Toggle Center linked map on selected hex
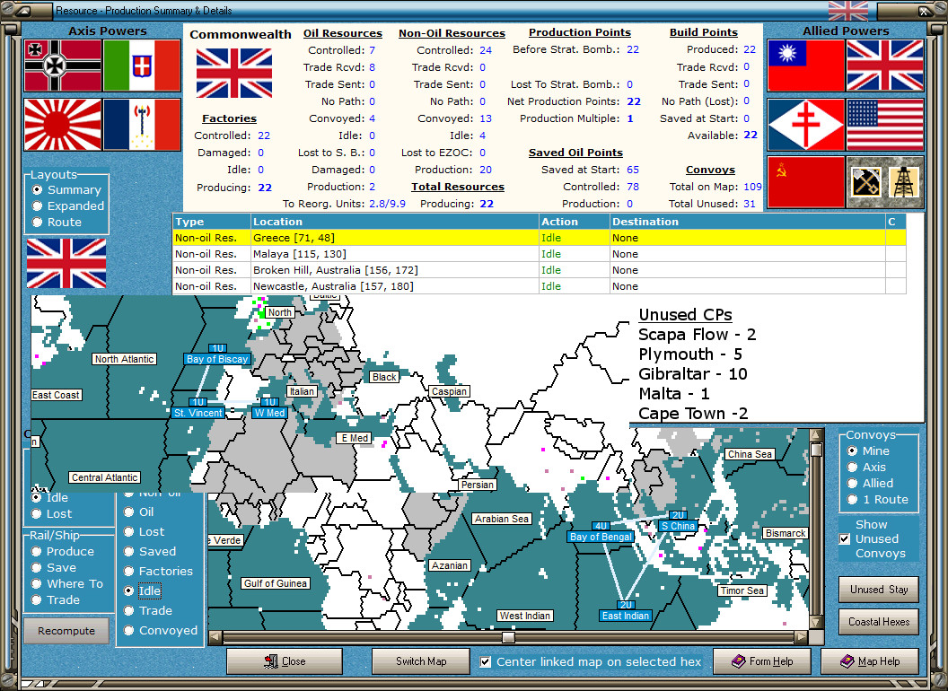The image size is (948, 691). click(486, 662)
